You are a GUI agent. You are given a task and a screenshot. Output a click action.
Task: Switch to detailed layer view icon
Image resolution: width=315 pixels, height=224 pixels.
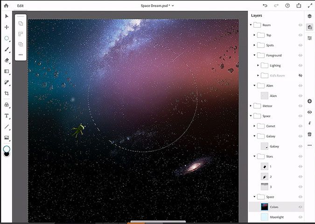[x=309, y=27]
